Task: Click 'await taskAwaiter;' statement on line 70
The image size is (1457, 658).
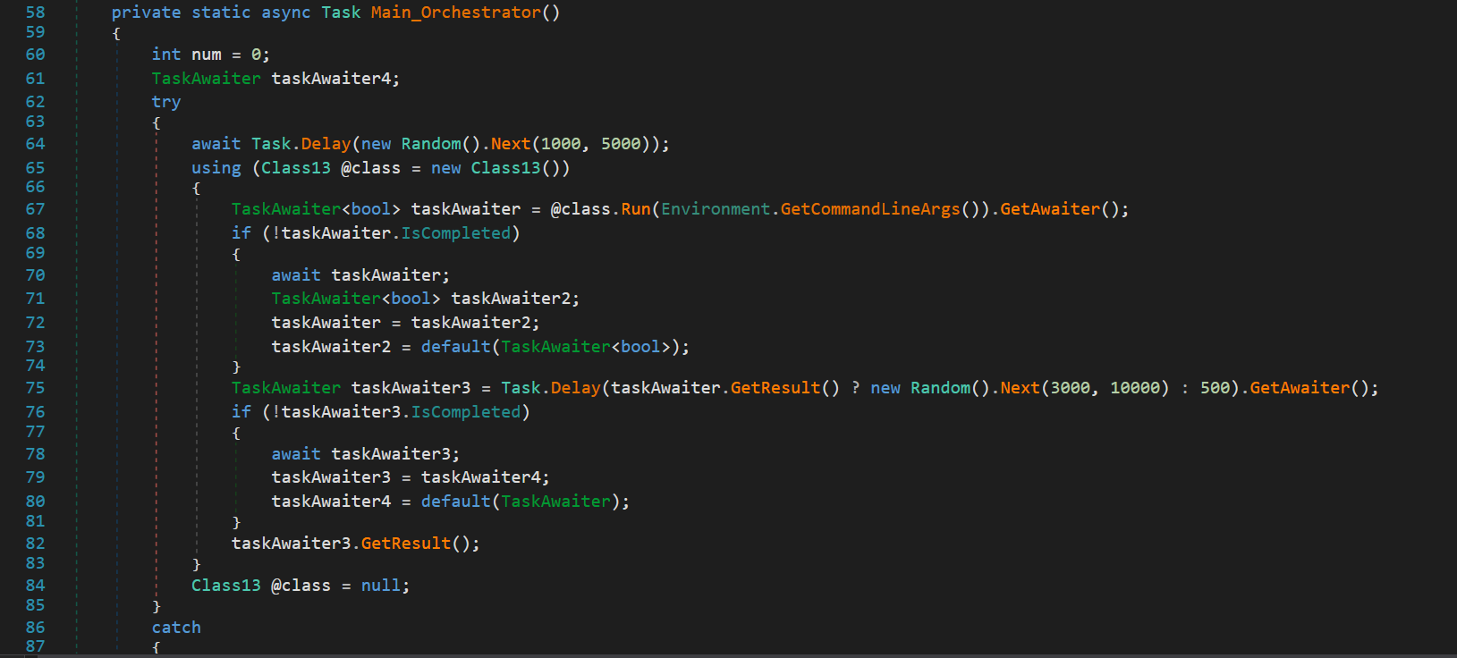Action: (x=360, y=275)
